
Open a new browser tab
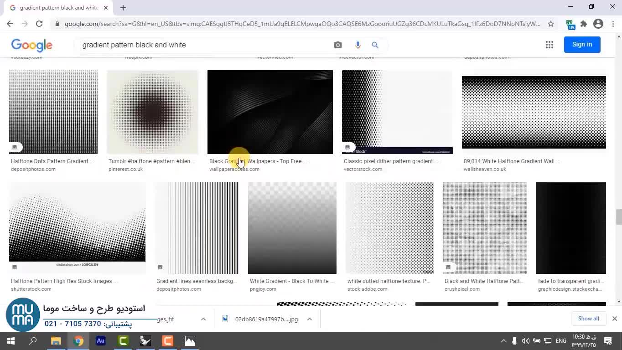click(x=123, y=8)
